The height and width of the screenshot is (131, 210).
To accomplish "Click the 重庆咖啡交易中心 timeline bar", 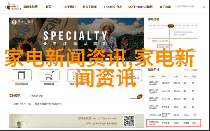I will 165,45.
